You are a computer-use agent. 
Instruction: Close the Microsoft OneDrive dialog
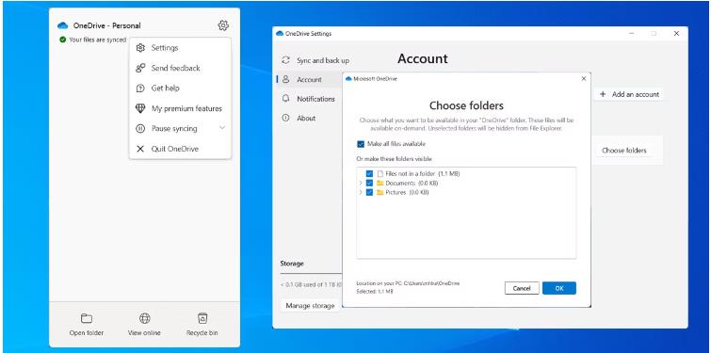pos(584,79)
